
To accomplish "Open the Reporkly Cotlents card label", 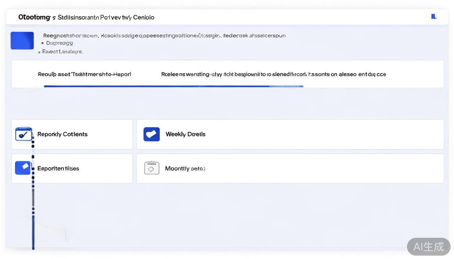I will click(62, 134).
